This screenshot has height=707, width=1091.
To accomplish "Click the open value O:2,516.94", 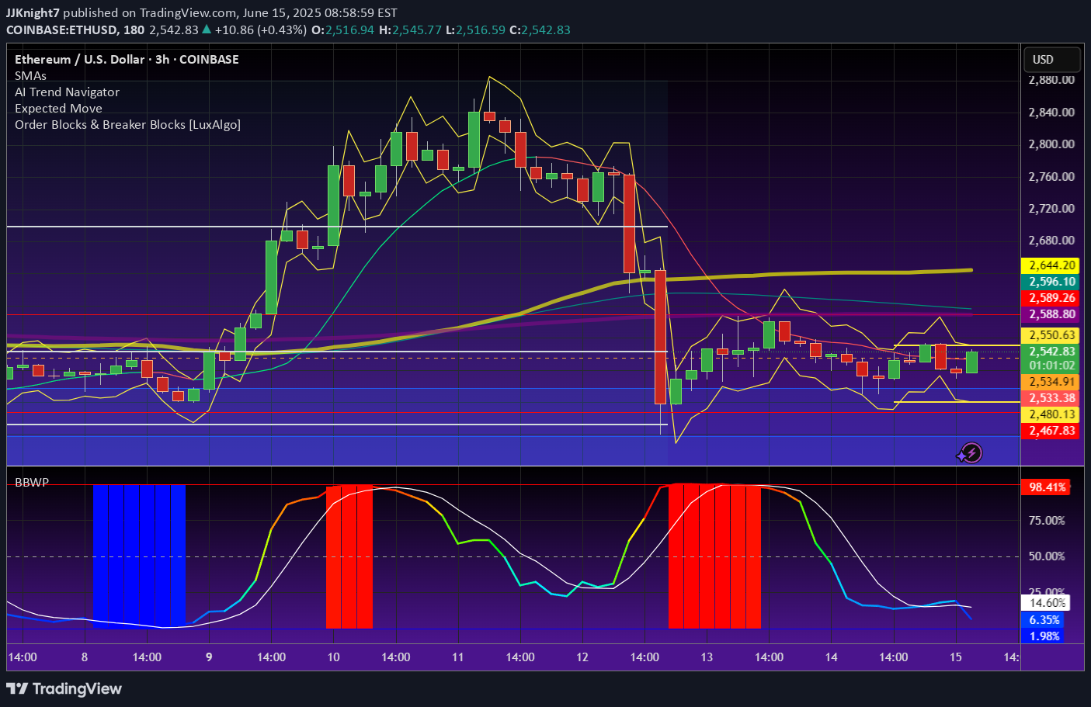I will [x=342, y=29].
